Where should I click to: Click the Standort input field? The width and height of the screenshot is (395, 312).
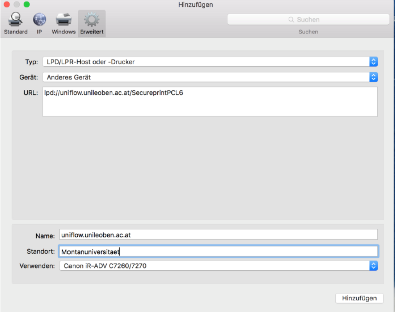(x=218, y=252)
